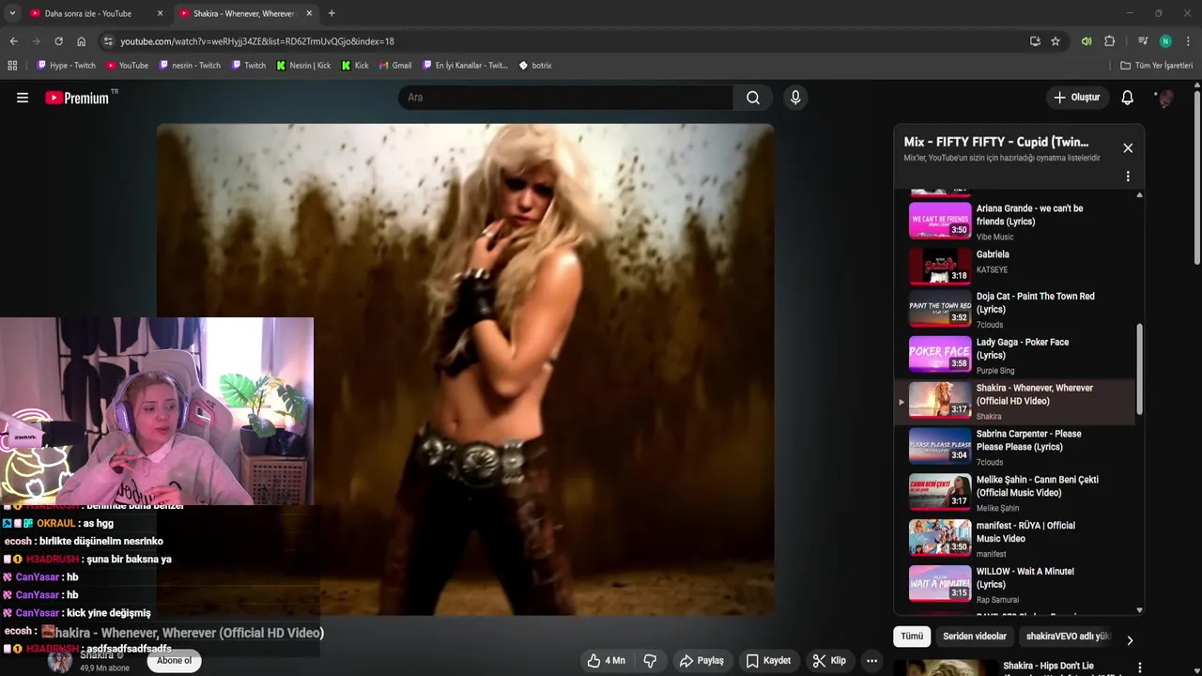Screen dimensions: 1202x676
Task: Click the install app icon in address bar
Action: [1035, 41]
